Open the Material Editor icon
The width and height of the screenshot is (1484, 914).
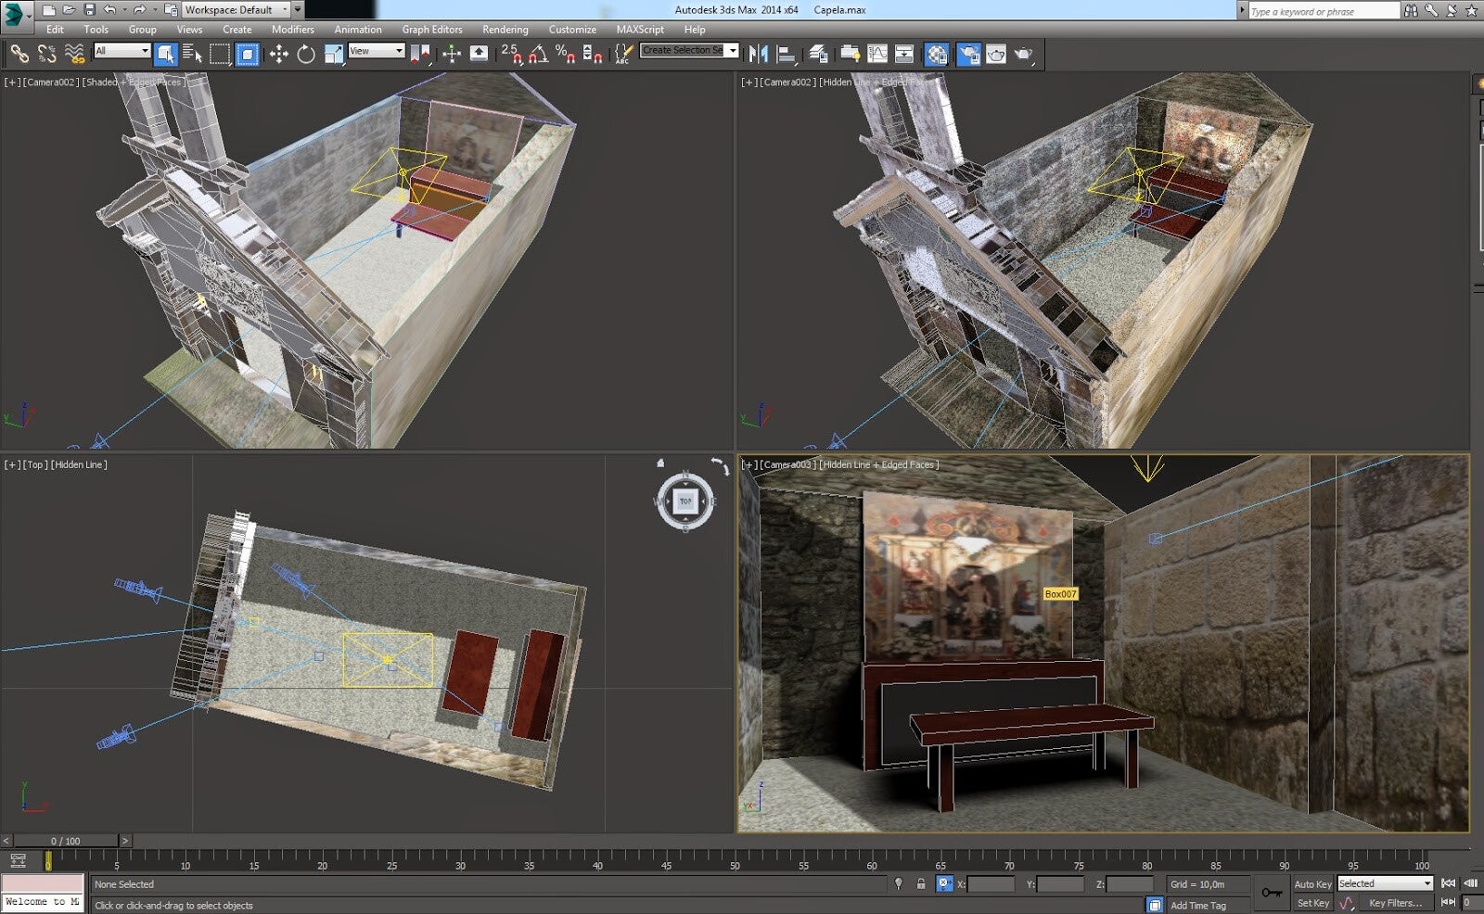938,54
